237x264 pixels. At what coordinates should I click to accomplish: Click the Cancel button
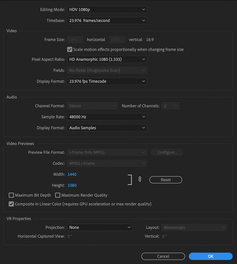pyautogui.click(x=163, y=256)
